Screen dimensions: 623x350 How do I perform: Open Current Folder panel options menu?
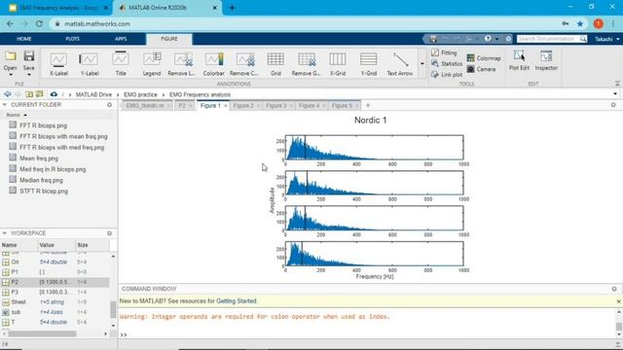pyautogui.click(x=109, y=105)
